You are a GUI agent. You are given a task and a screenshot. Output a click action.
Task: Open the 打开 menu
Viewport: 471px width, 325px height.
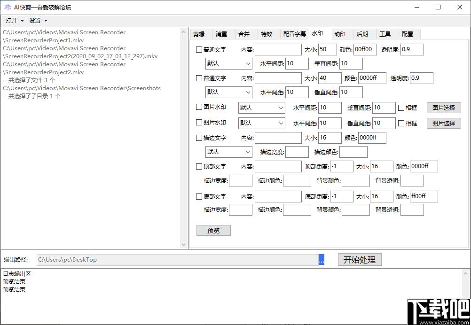tap(15, 20)
